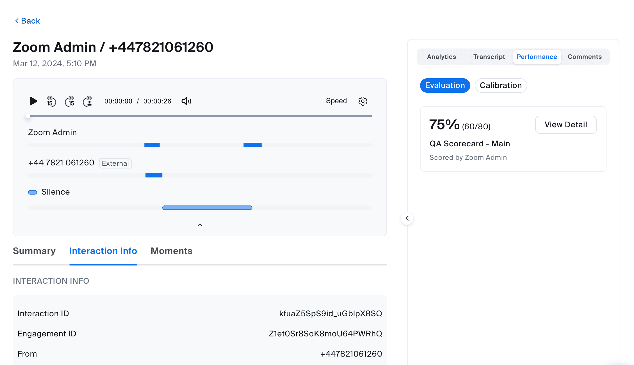Play the call recording

click(33, 101)
